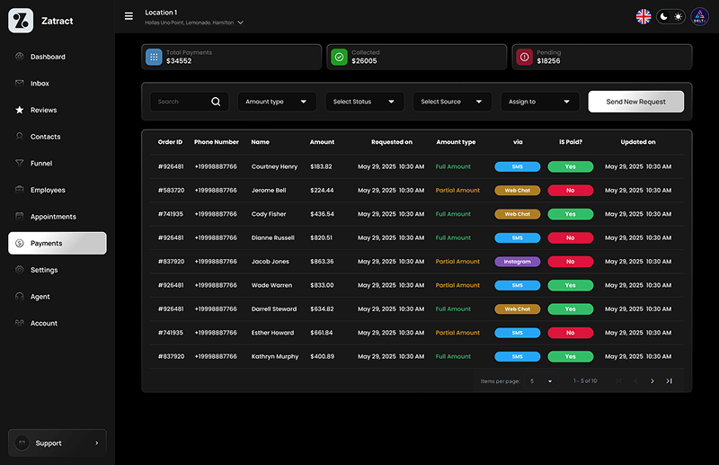Click the Total Payments grid icon
Image resolution: width=719 pixels, height=465 pixels.
click(154, 57)
